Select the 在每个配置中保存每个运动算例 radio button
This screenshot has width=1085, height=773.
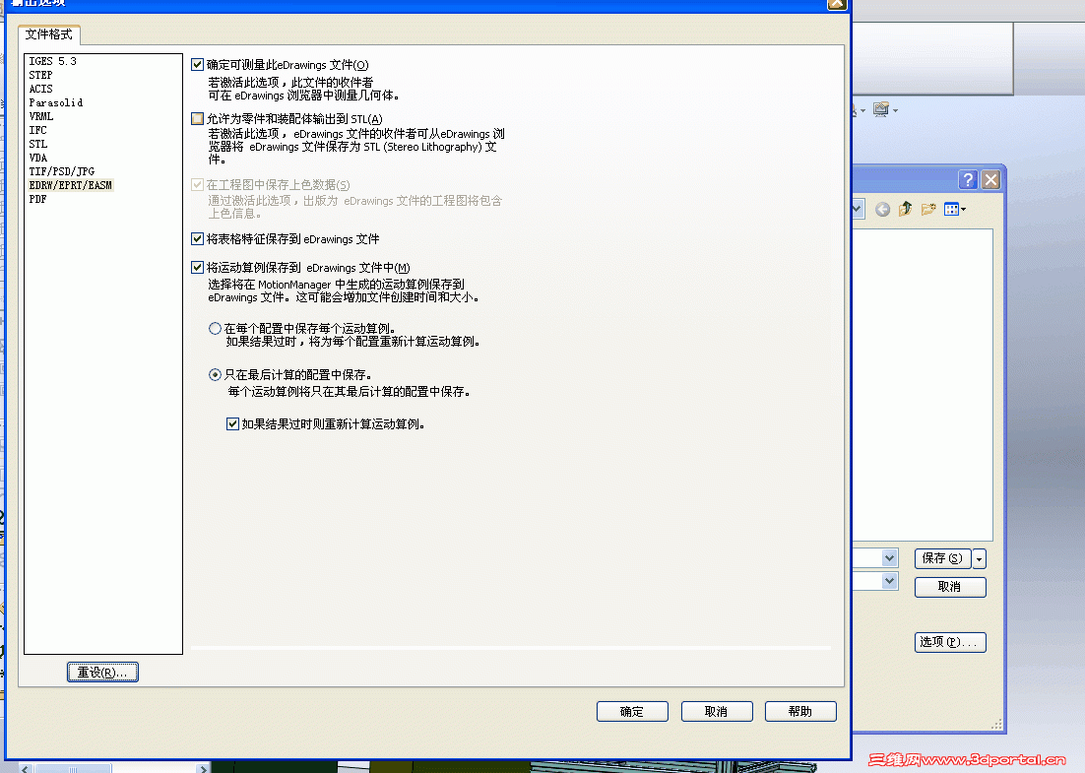215,328
